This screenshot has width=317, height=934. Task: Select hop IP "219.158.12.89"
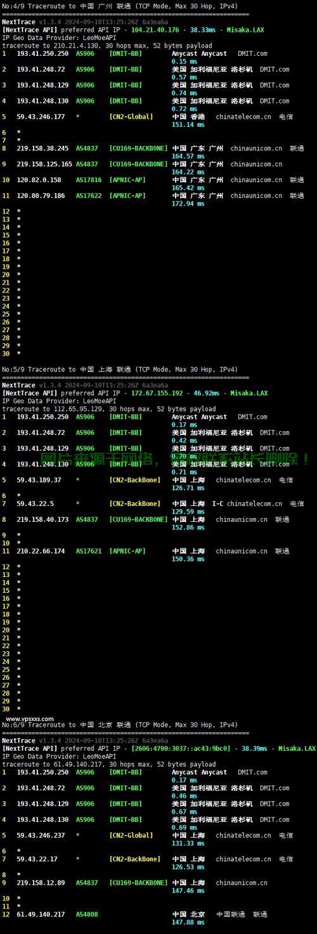coord(41,883)
